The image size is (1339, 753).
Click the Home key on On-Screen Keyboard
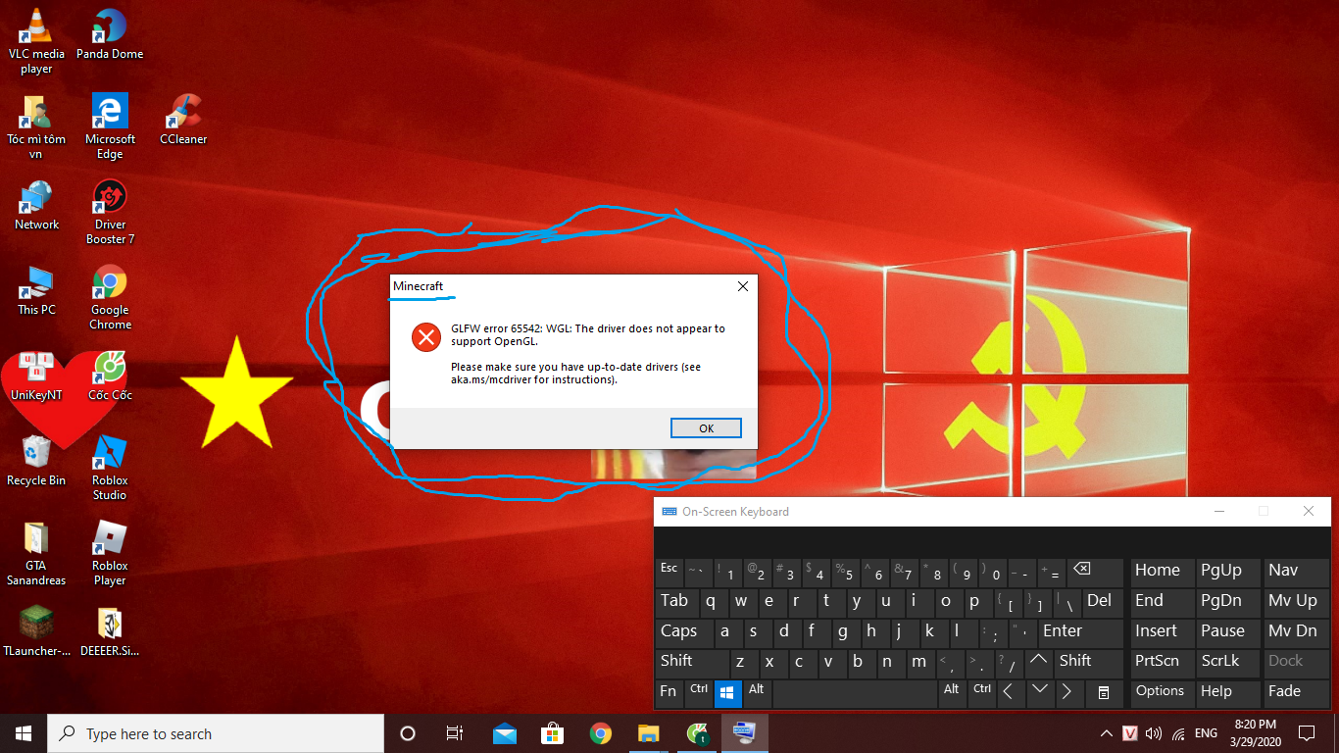pyautogui.click(x=1162, y=571)
